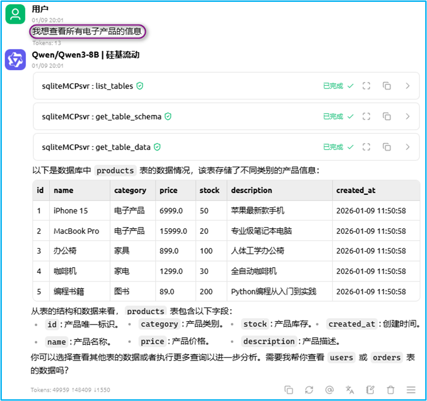Open the message more-options hamburger menu
Image resolution: width=427 pixels, height=401 pixels.
click(411, 390)
